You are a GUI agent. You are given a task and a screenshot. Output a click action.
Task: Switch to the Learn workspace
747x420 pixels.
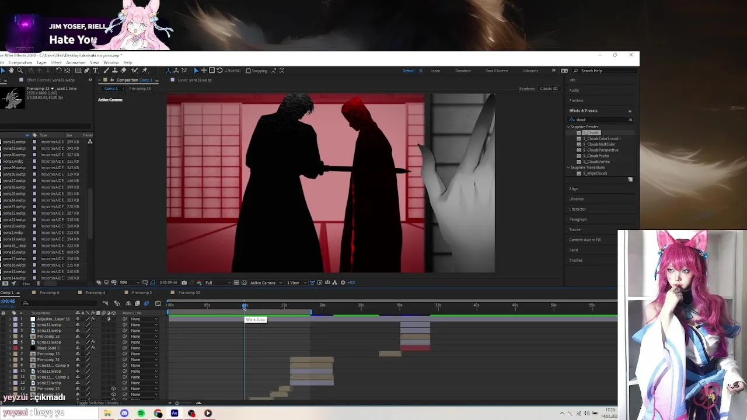(435, 71)
